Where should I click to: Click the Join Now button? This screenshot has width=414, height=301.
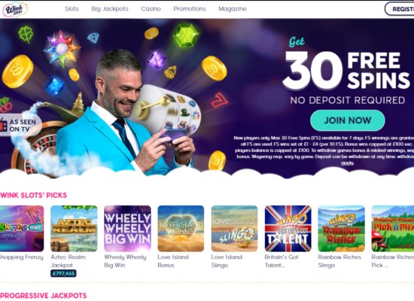coord(348,120)
